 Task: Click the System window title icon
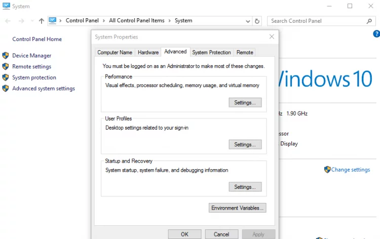click(x=6, y=6)
